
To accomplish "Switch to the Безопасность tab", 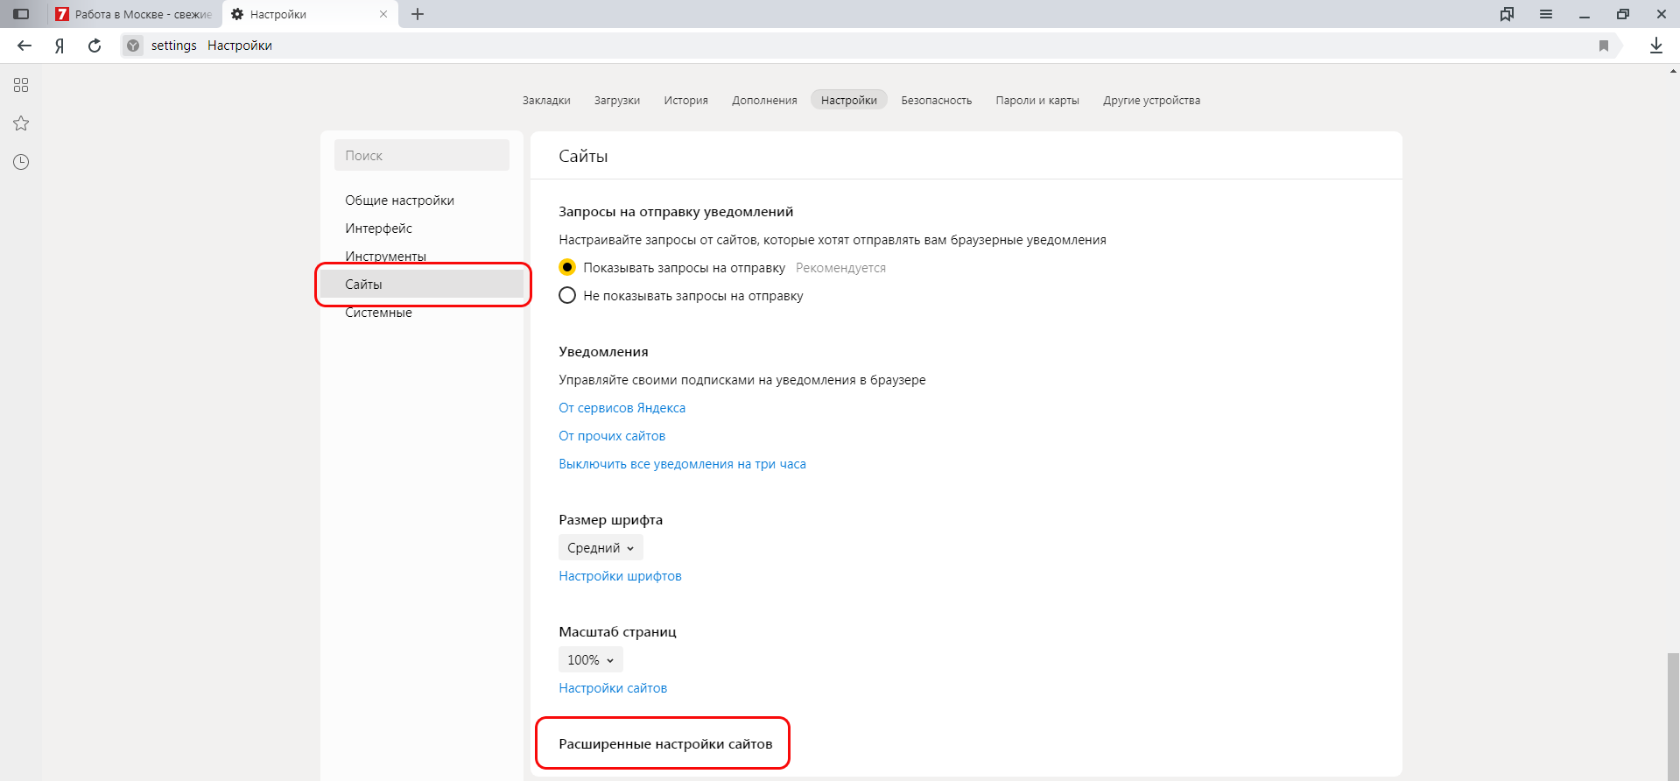I will tap(936, 100).
